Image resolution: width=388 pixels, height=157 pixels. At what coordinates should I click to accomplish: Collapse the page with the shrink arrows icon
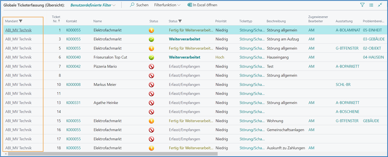380,5
